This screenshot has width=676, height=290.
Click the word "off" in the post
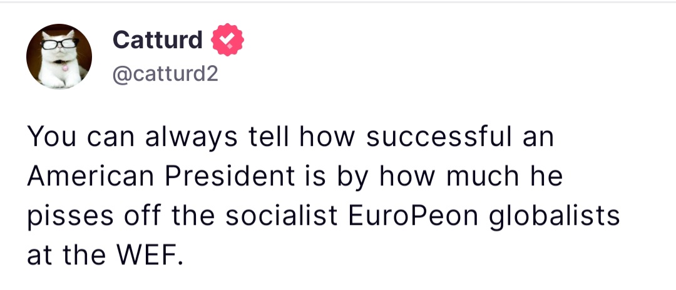pyautogui.click(x=143, y=215)
